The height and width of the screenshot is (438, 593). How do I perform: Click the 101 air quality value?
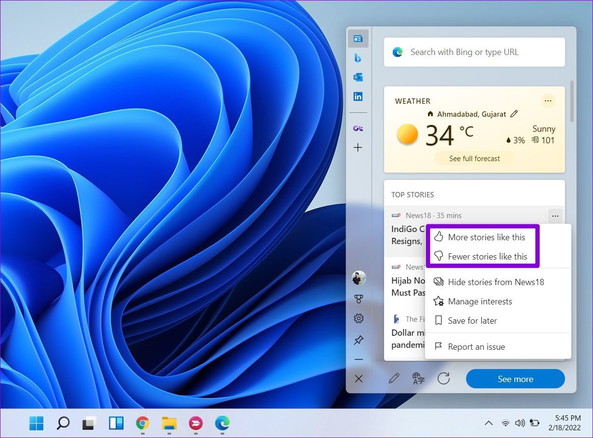pyautogui.click(x=543, y=140)
